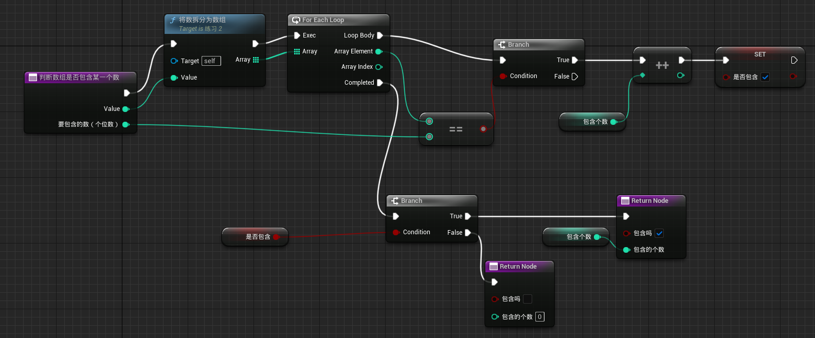Viewport: 815px width, 338px height.
Task: Click the Loop Body exec output pin
Action: (x=380, y=35)
